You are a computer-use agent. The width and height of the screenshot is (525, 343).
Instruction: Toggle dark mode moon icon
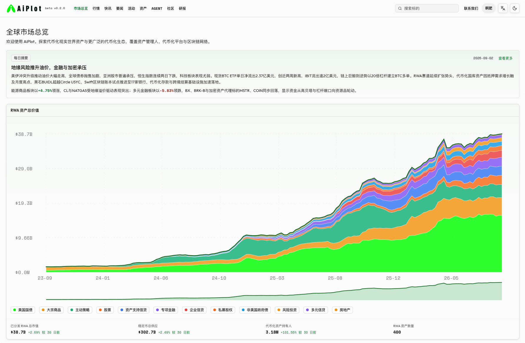pyautogui.click(x=515, y=8)
